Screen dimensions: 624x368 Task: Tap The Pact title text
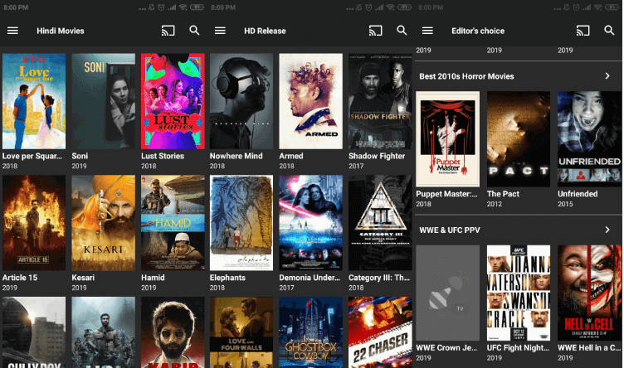coord(503,194)
